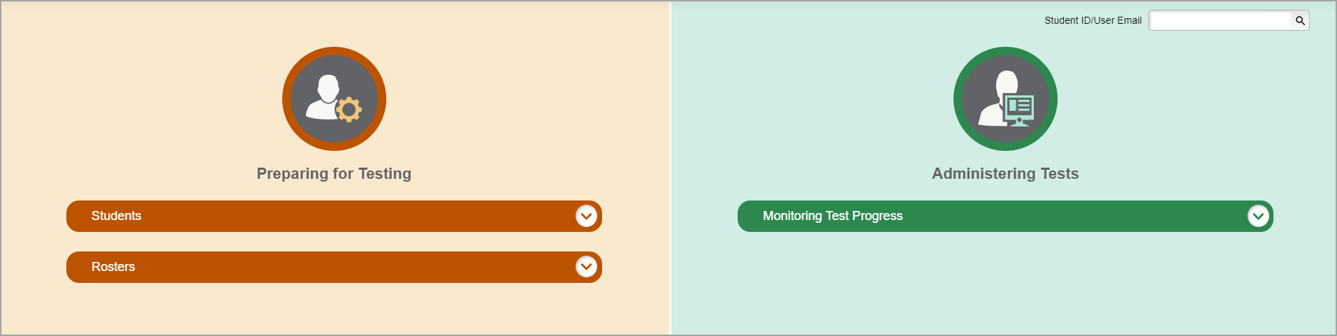
Task: Click the gear symbol in the orange emblem
Action: tap(349, 110)
